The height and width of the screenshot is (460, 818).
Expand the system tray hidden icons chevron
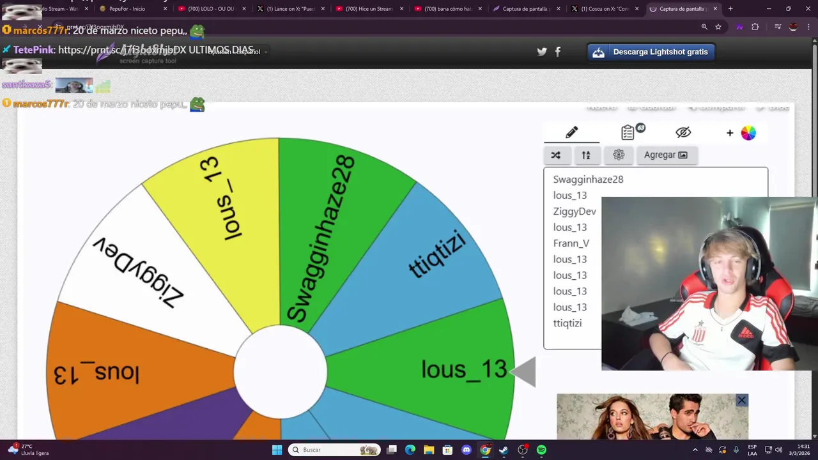point(695,450)
